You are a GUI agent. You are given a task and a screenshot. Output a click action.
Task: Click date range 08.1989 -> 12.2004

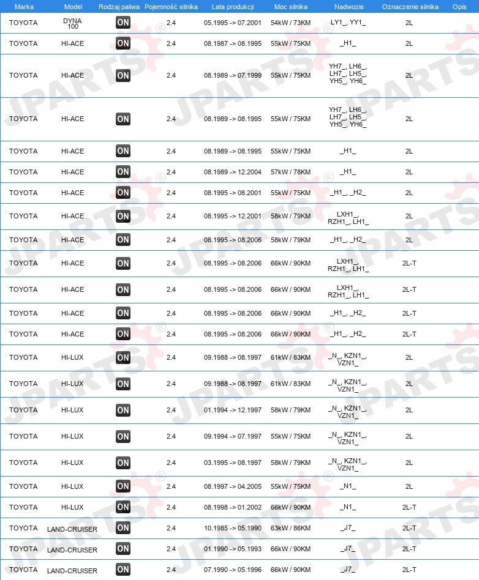233,172
